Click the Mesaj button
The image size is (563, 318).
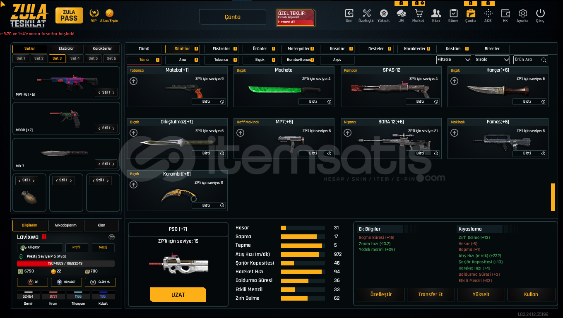click(x=103, y=248)
